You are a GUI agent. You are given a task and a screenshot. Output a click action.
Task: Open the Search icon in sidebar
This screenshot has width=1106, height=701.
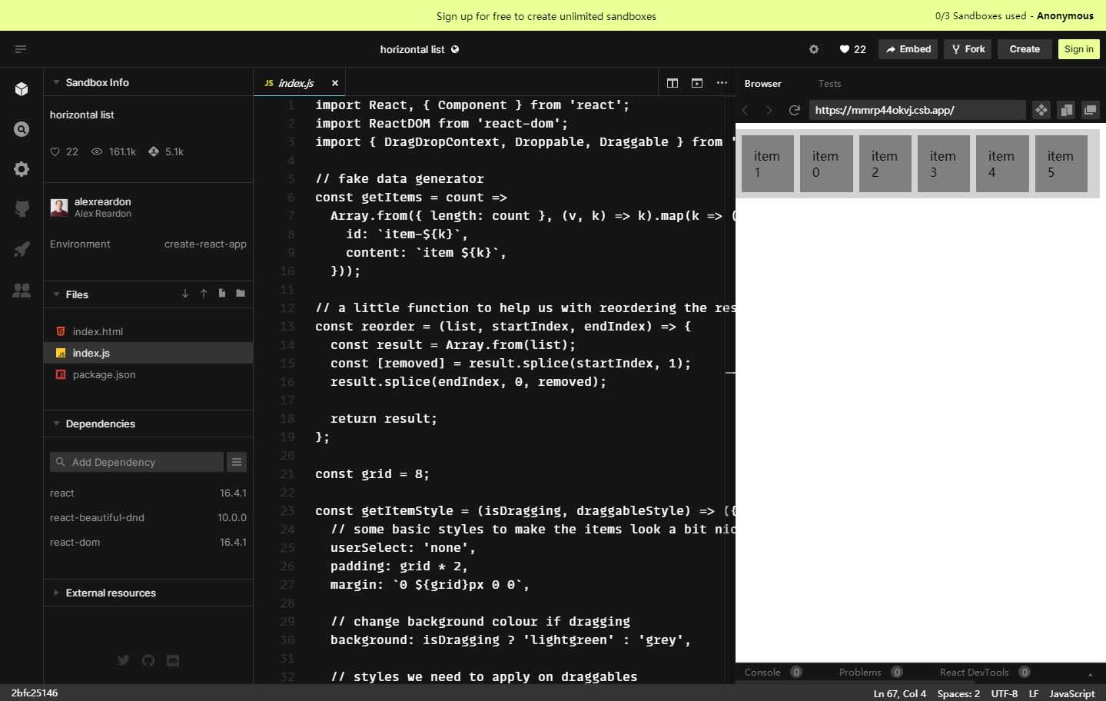tap(22, 129)
